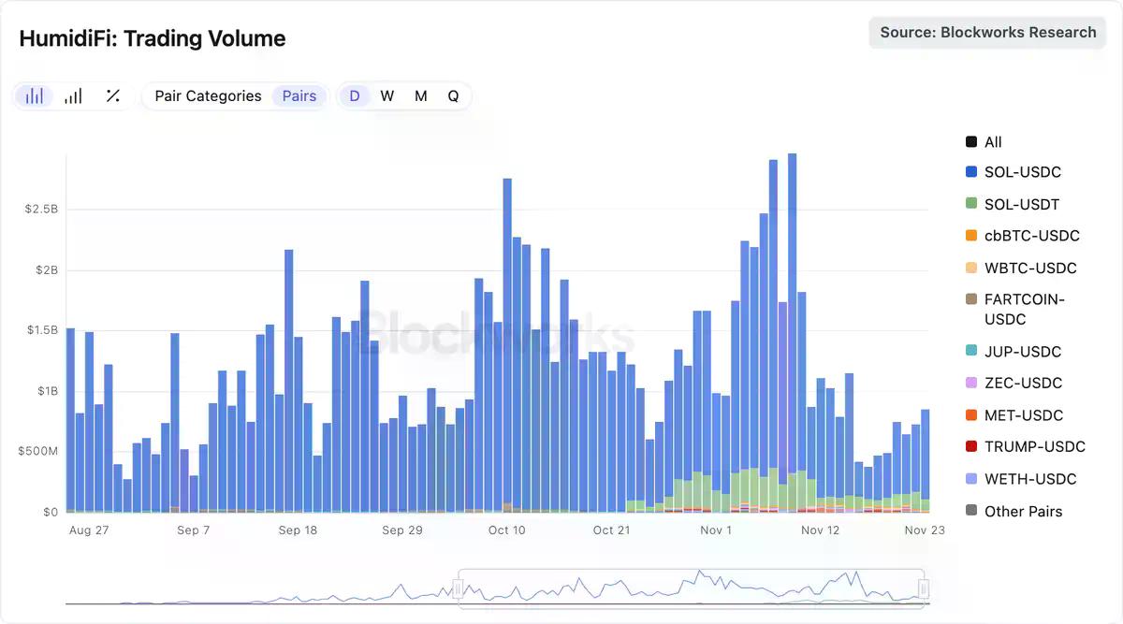Screen dimensions: 1123x624
Task: Click the Source: Blockworks Research button
Action: pyautogui.click(x=987, y=32)
